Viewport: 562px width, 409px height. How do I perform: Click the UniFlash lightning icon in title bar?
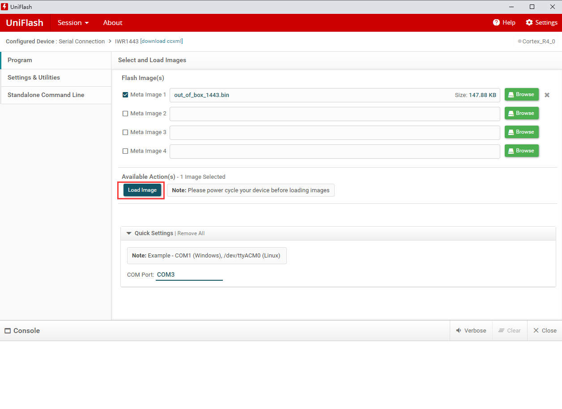[x=5, y=7]
